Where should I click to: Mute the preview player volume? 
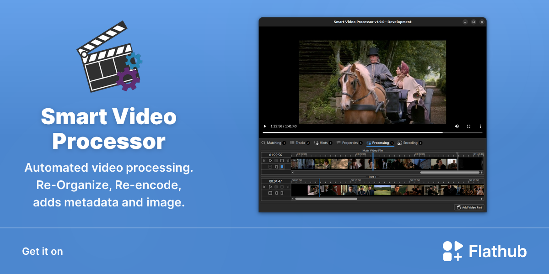pos(457,126)
